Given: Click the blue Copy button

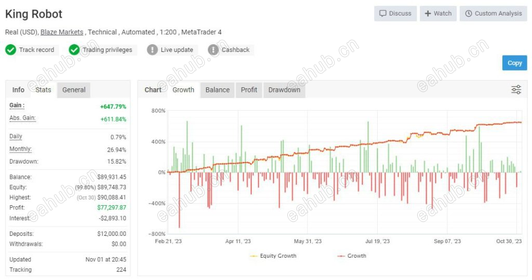Looking at the screenshot, I should 515,63.
